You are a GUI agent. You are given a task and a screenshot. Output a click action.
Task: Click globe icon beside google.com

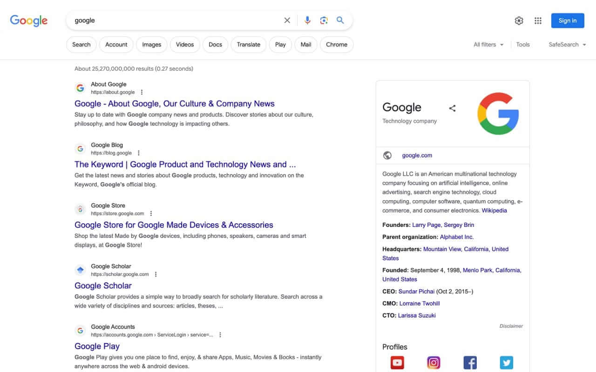pyautogui.click(x=387, y=155)
